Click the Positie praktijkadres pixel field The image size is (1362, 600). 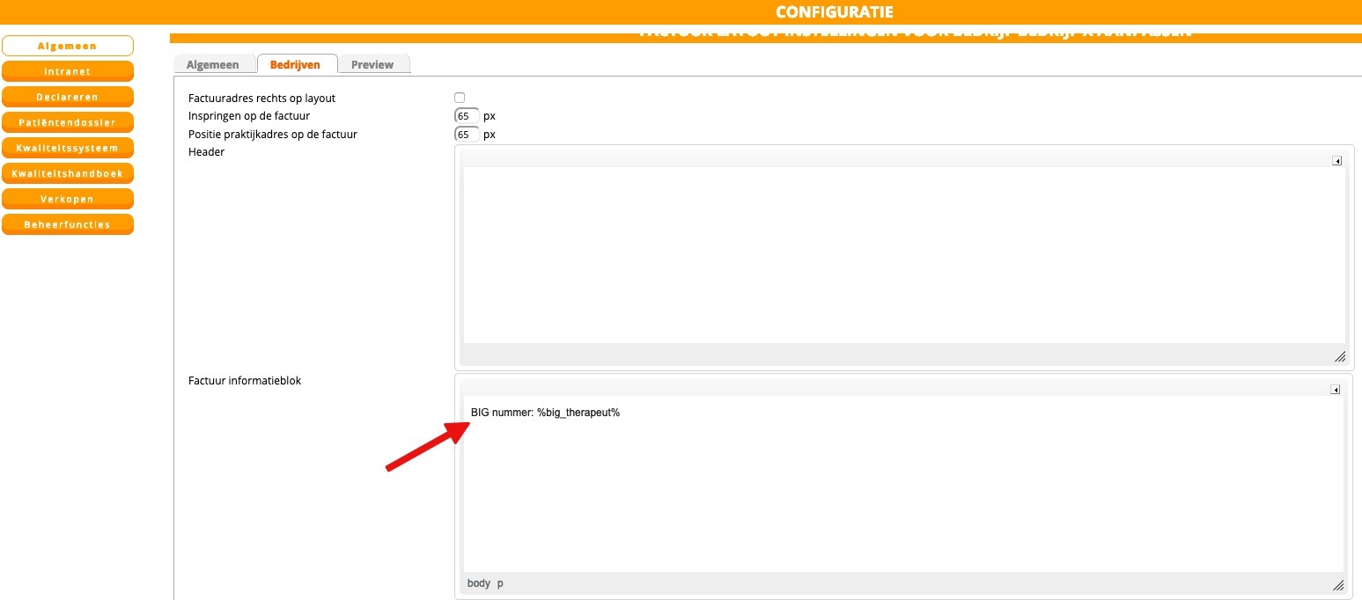(x=467, y=135)
